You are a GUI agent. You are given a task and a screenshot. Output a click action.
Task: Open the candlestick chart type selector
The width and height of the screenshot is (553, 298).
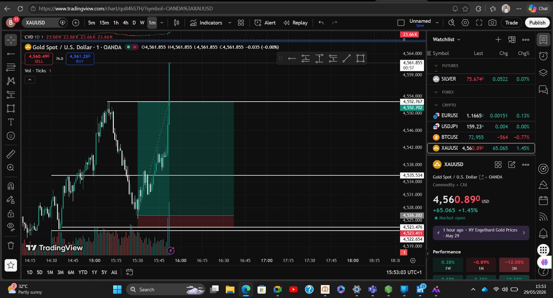tap(176, 23)
